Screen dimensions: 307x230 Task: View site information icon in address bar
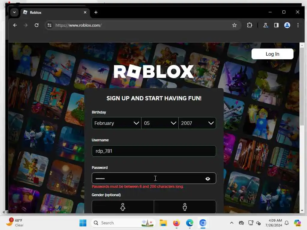tap(49, 25)
